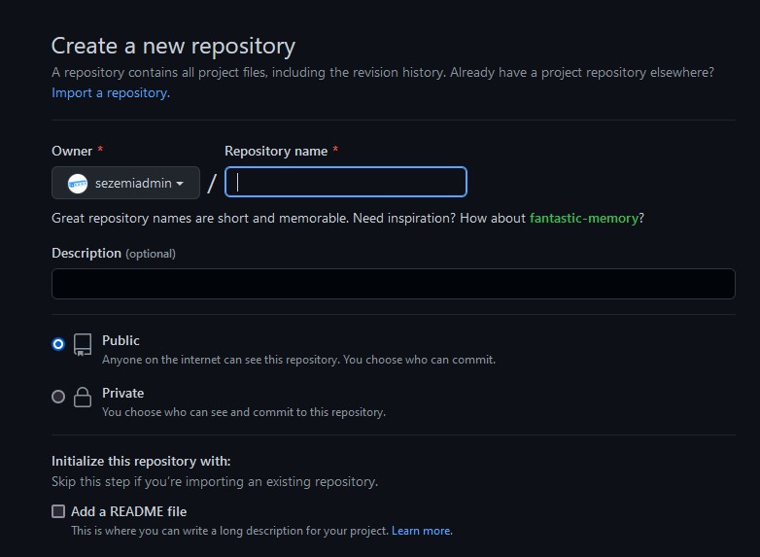Open the Owner sezemiadmin dropdown

[125, 183]
